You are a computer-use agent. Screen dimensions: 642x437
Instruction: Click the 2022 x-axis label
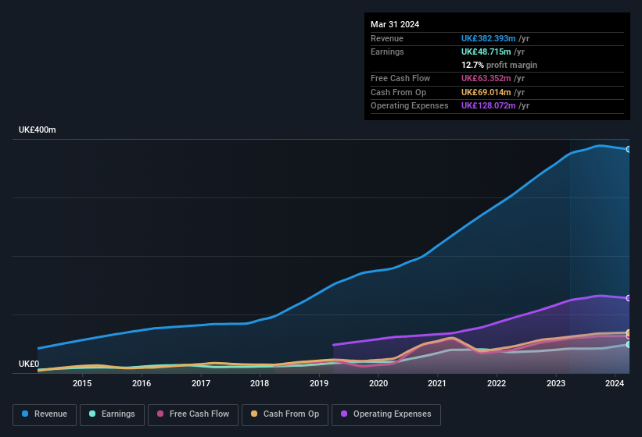click(497, 383)
